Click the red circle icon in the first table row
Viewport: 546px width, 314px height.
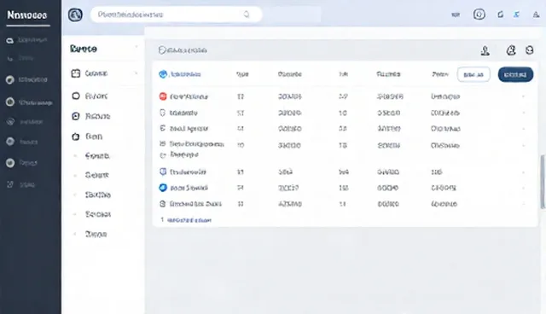pyautogui.click(x=163, y=96)
